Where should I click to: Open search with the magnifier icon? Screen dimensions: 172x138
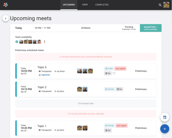(x=160, y=5)
